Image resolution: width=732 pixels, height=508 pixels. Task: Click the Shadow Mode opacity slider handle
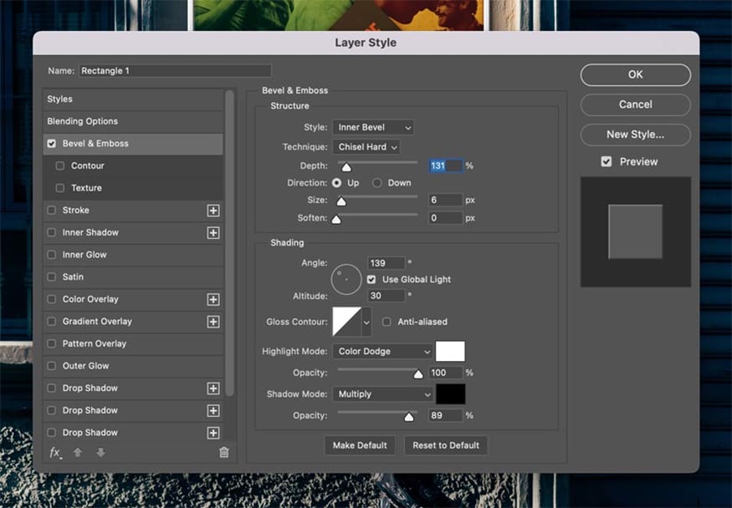(x=409, y=417)
